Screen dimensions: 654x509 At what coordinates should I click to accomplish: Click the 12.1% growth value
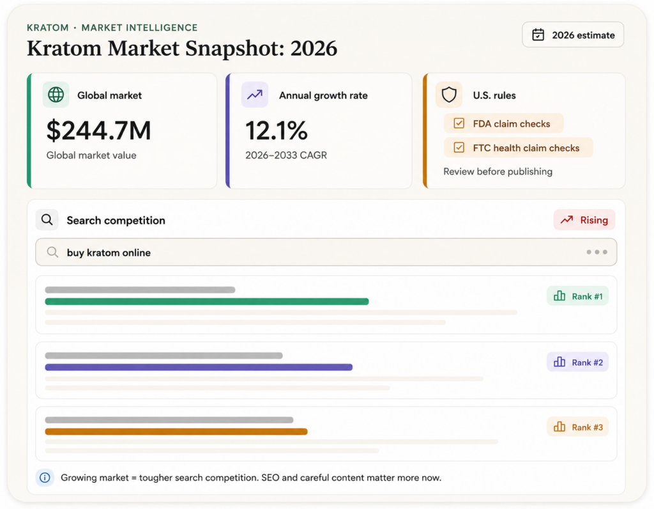click(277, 130)
